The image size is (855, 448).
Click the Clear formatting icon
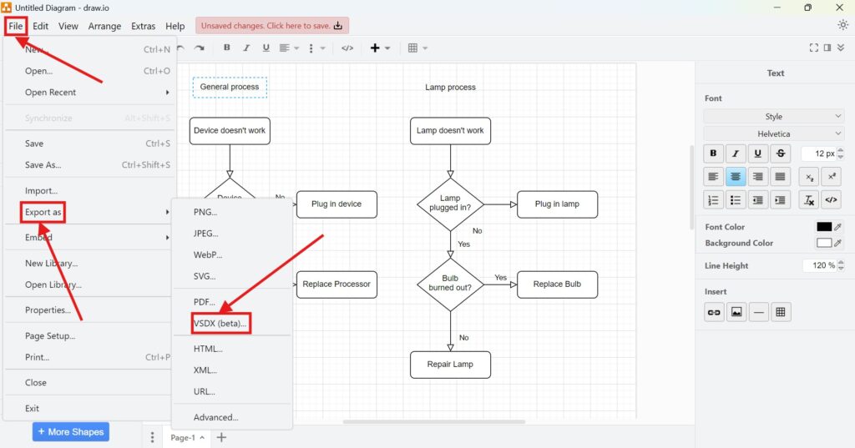click(x=809, y=199)
